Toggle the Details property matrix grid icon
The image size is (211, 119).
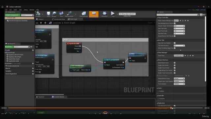(x=201, y=15)
